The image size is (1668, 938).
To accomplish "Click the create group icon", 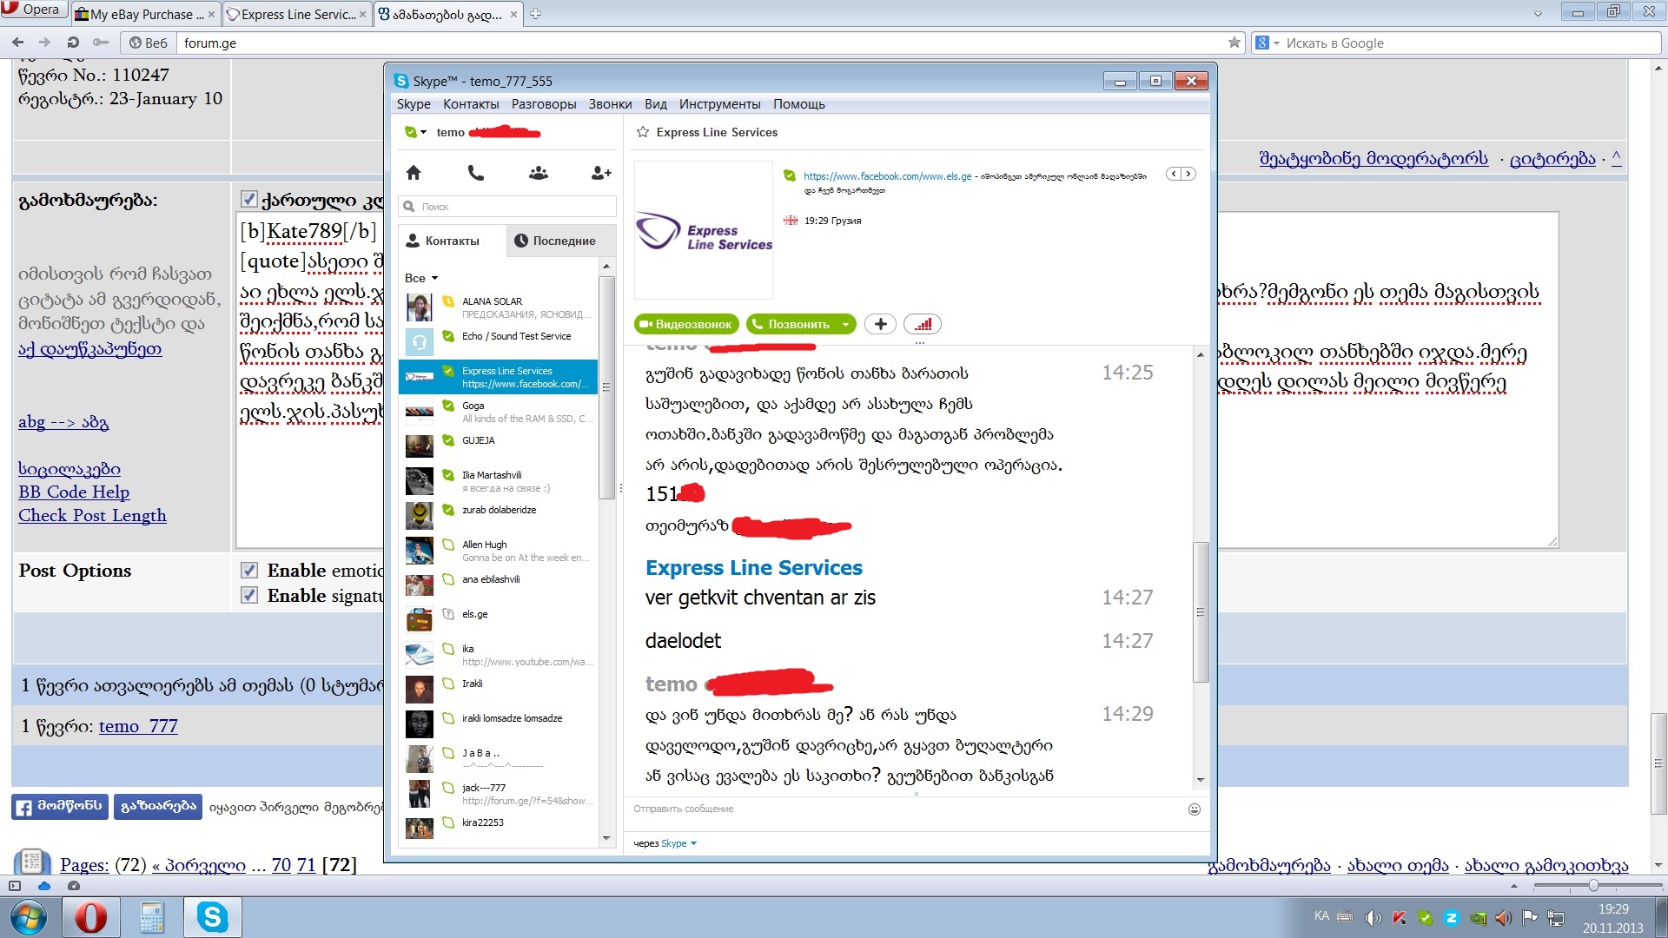I will [x=538, y=173].
